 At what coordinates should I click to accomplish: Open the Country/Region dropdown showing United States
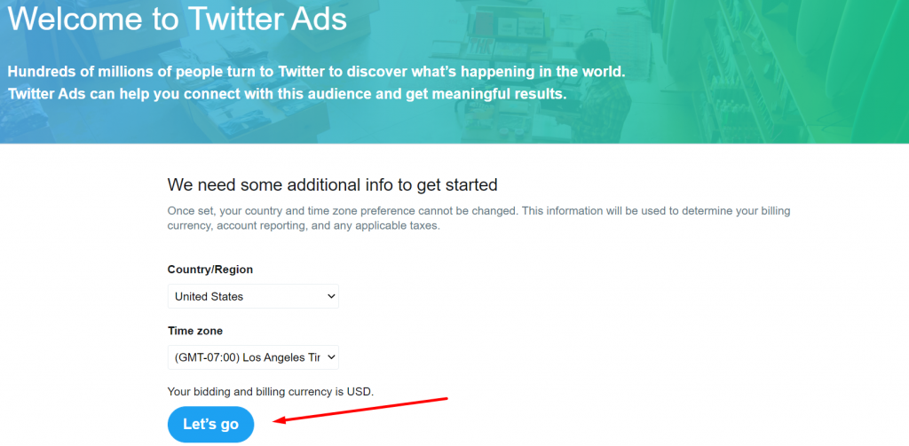click(x=253, y=296)
